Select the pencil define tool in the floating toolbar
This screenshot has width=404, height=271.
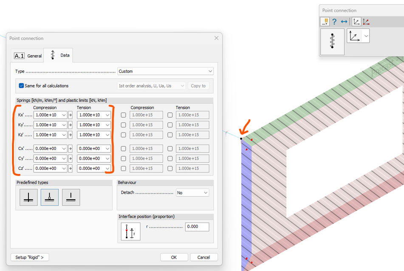[325, 22]
